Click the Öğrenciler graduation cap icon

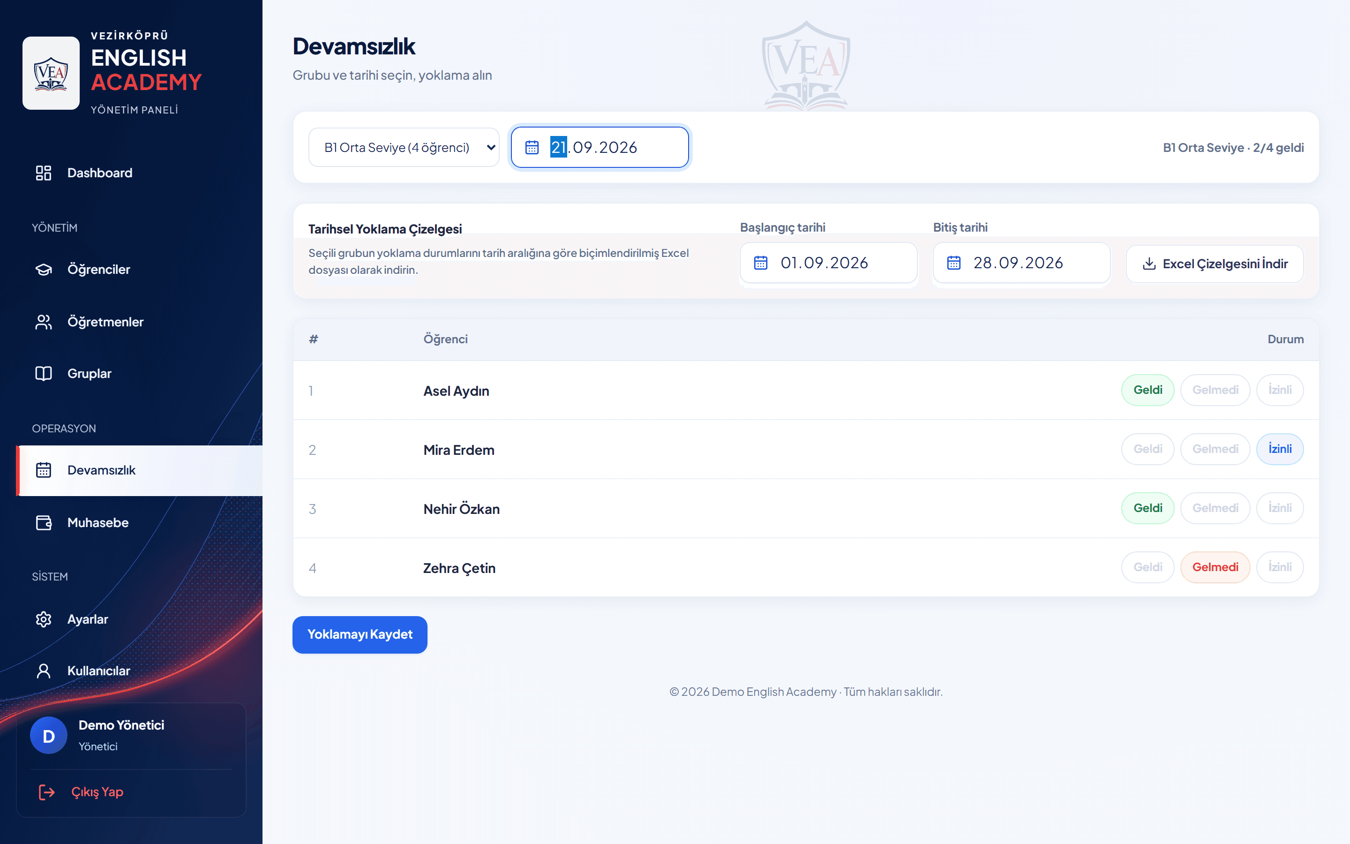[x=44, y=270]
